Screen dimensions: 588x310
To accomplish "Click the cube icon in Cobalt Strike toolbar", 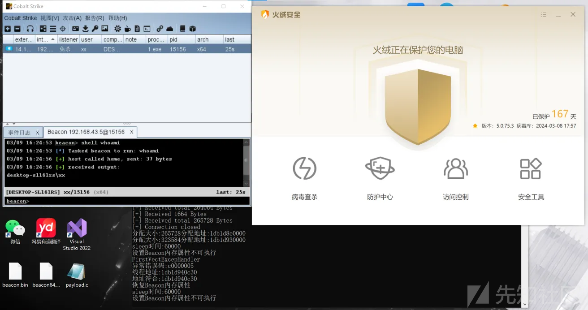I will click(192, 29).
